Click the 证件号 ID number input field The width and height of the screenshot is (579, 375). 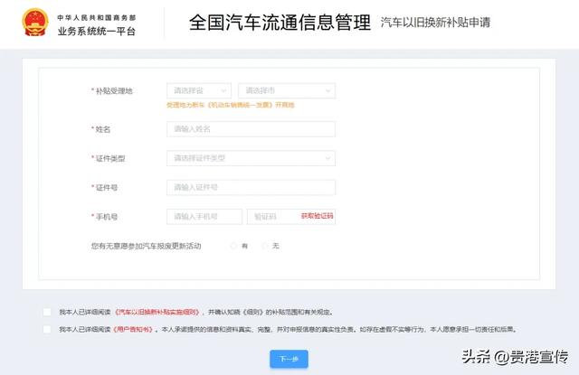pyautogui.click(x=252, y=187)
